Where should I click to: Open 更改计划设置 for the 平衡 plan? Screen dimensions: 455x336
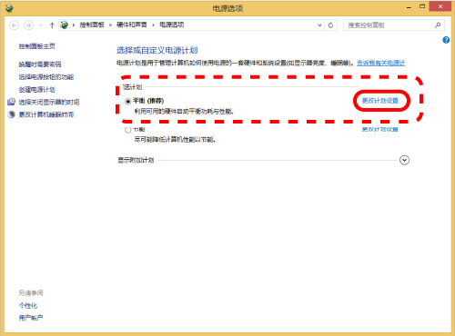tap(380, 101)
